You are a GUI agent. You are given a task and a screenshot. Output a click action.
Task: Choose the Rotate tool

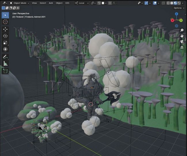[5, 36]
